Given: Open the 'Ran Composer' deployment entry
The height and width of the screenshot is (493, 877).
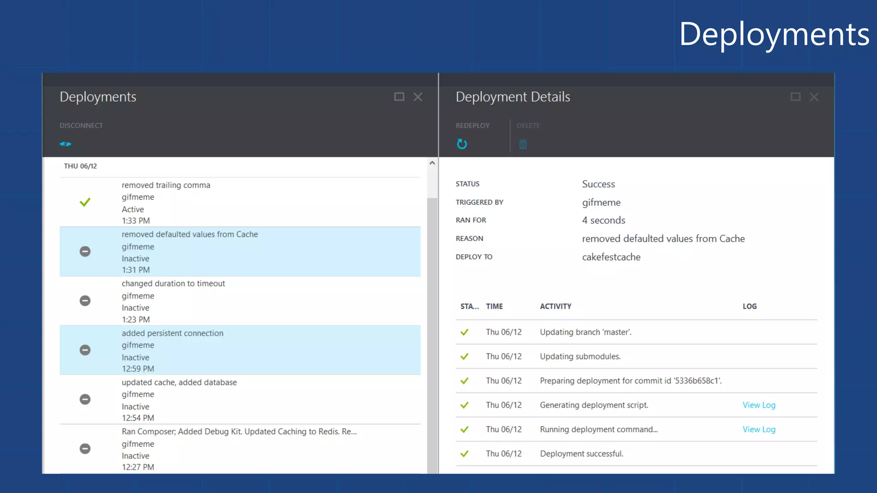Looking at the screenshot, I should point(239,431).
